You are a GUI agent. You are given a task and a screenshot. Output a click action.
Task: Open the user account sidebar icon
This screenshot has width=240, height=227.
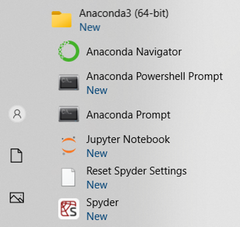pos(17,114)
